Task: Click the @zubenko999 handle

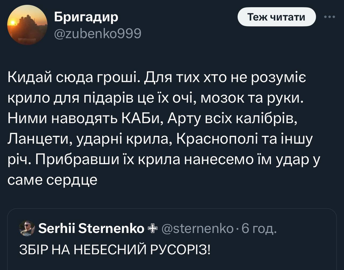Action: pyautogui.click(x=98, y=33)
